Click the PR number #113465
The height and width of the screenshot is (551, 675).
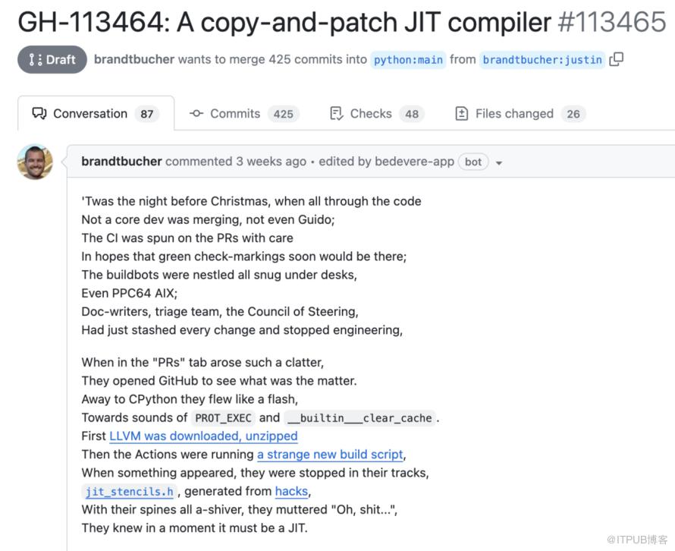(x=612, y=23)
